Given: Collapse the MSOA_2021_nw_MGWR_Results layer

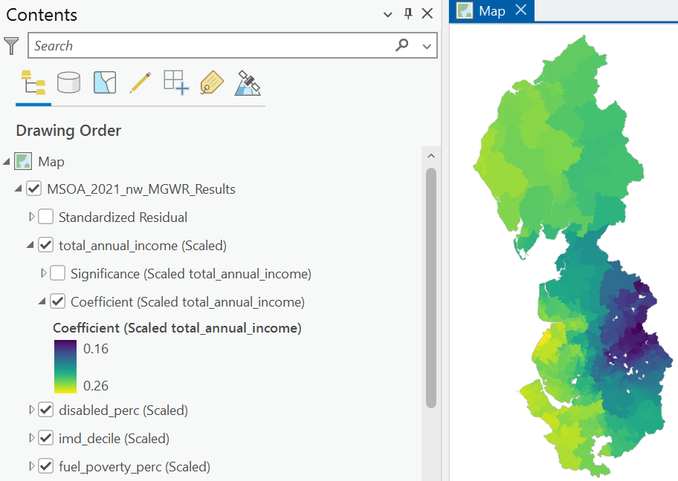Looking at the screenshot, I should click(x=18, y=189).
